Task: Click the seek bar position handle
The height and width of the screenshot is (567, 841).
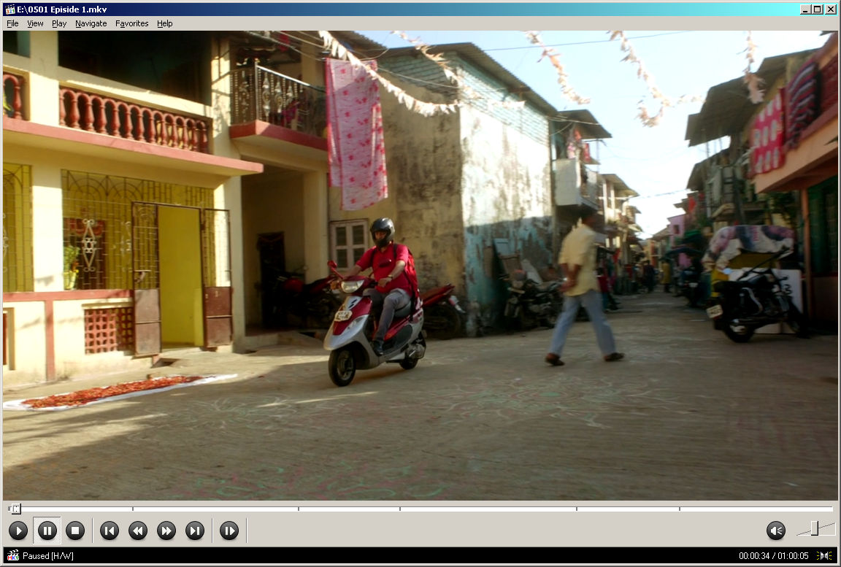Action: point(15,508)
